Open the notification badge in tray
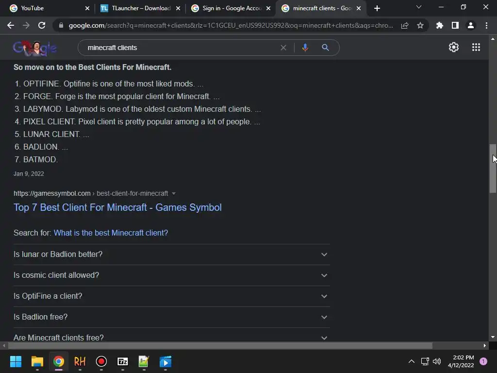Viewport: 497px width, 373px height. tap(483, 361)
